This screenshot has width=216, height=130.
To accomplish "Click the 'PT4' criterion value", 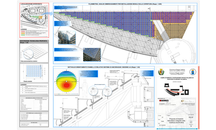I will click(191, 123).
